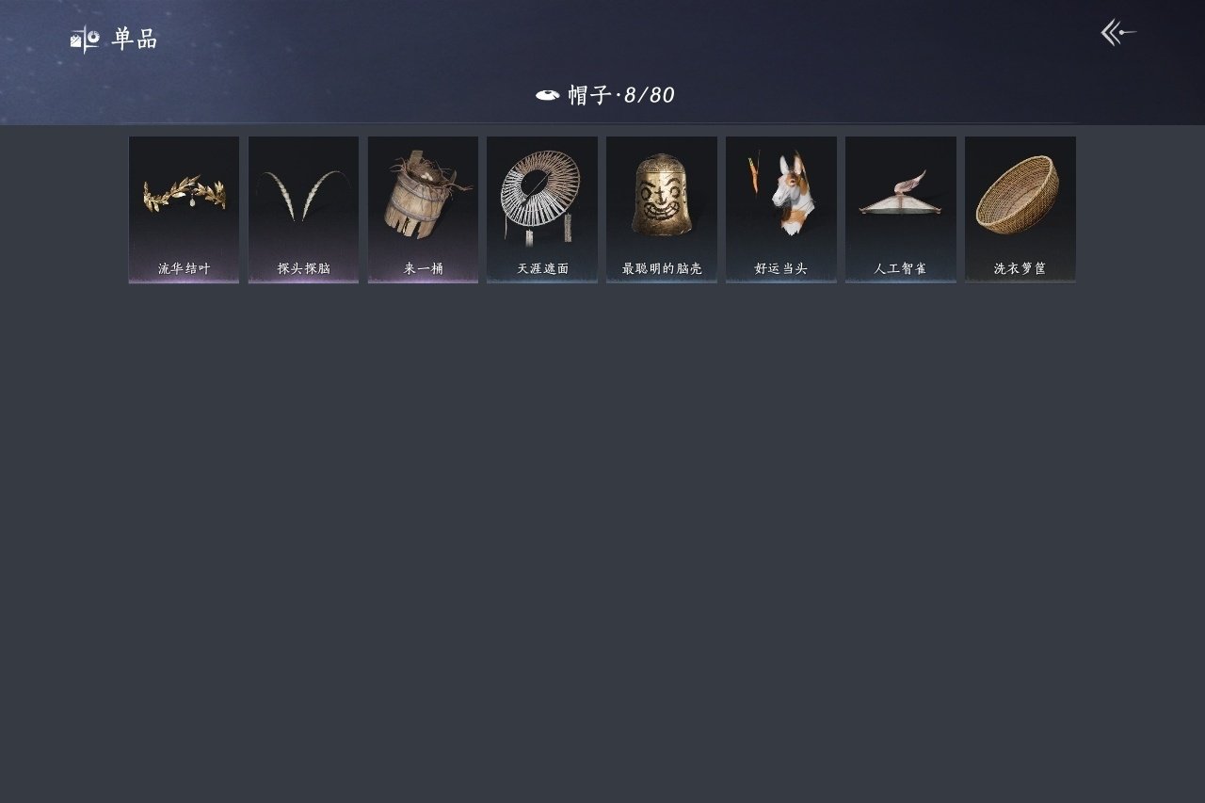Click the 帽子·8/80 category title
The width and height of the screenshot is (1205, 803).
click(621, 95)
